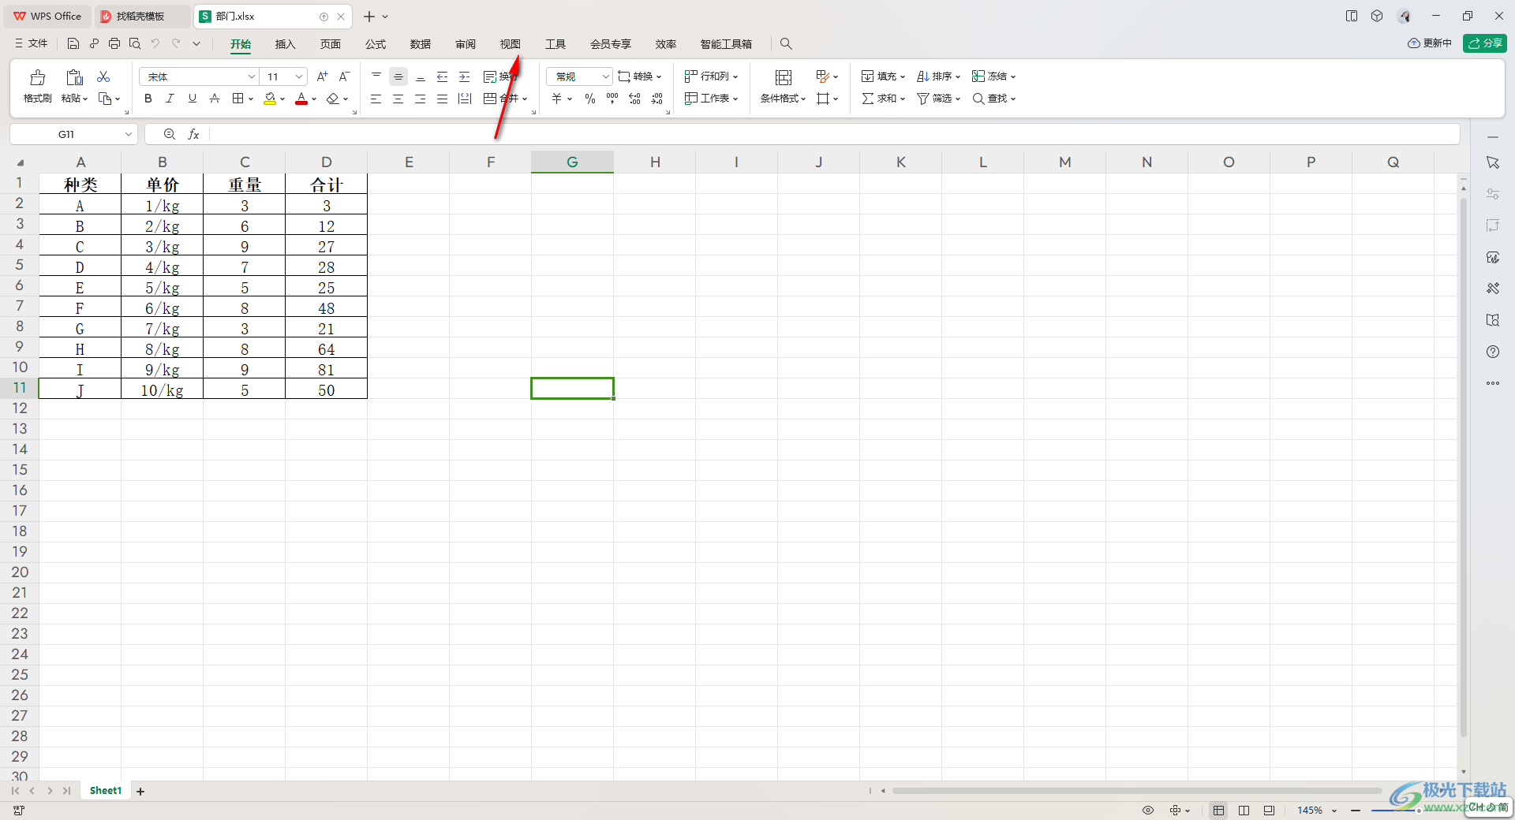Click the 筛选 Filter button

[938, 99]
